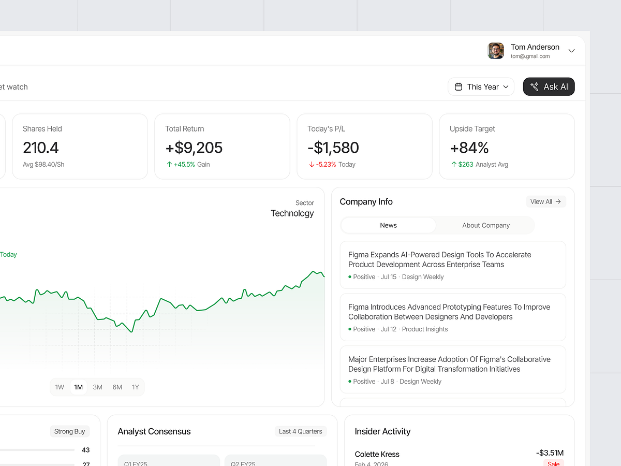
Task: Click View All in Company Info
Action: tap(546, 201)
